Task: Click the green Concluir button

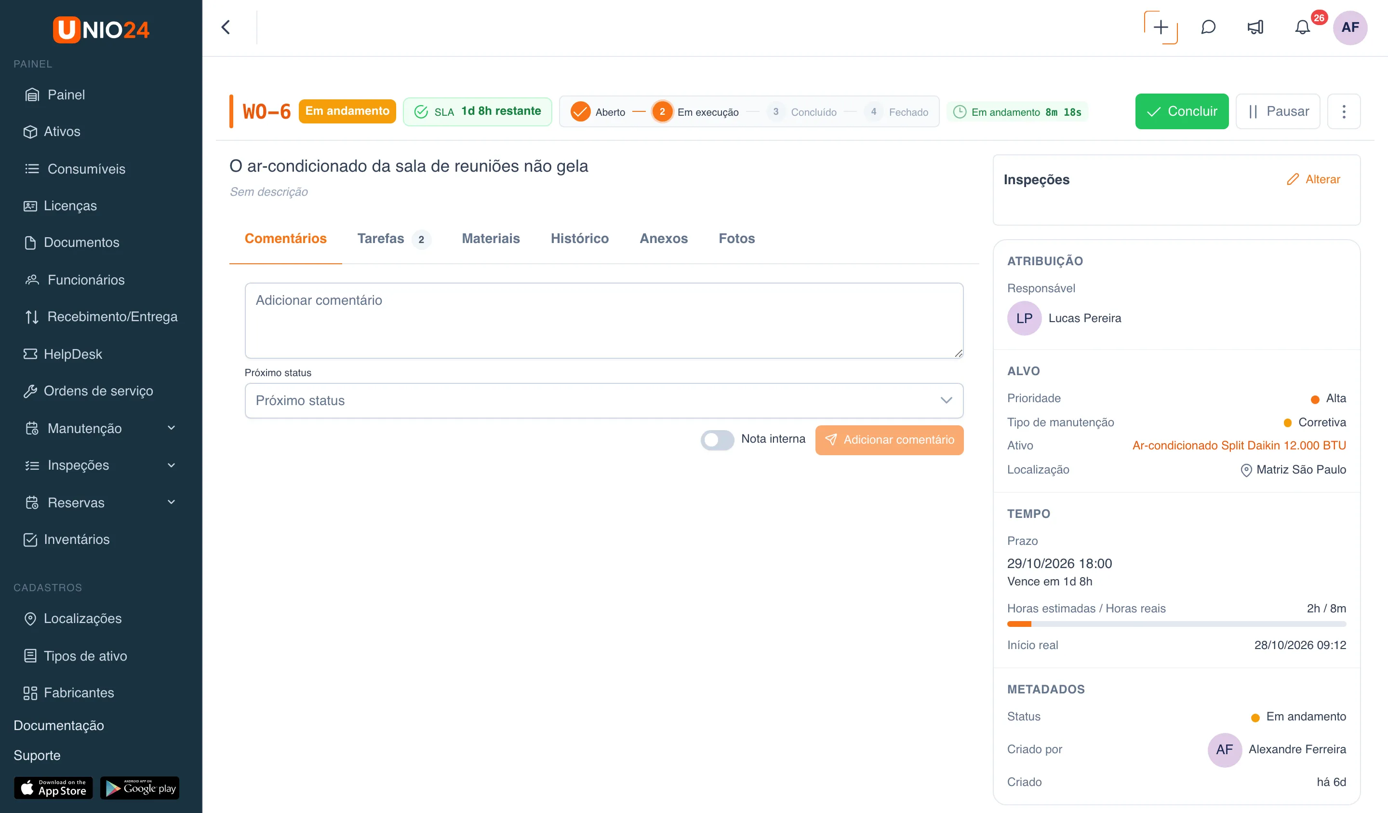Action: coord(1181,111)
